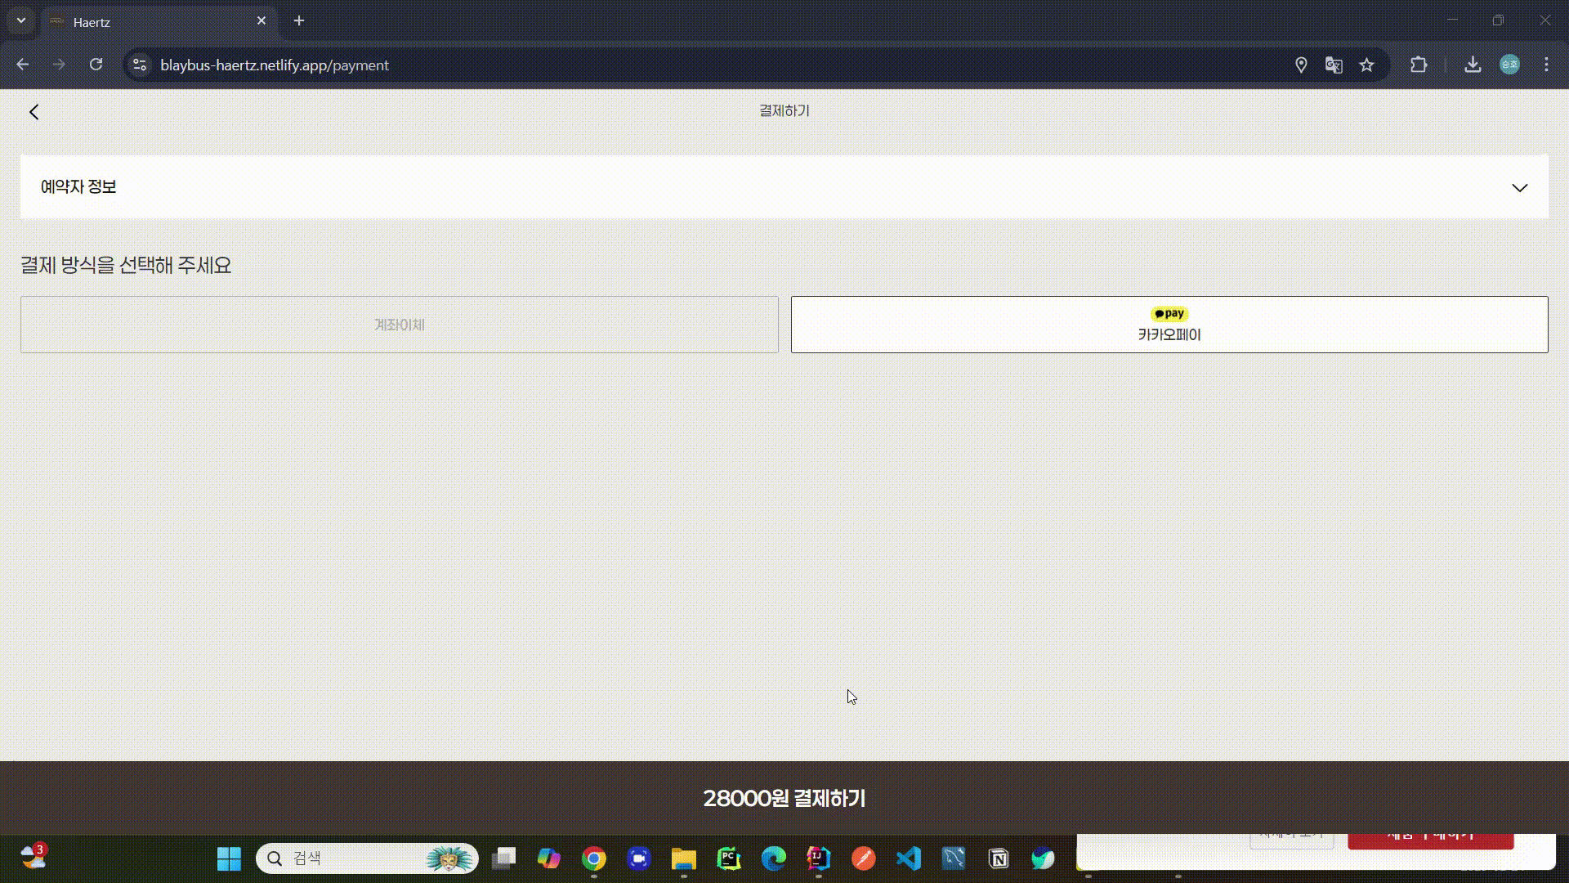Select 카카오페이 payment method

pyautogui.click(x=1169, y=325)
